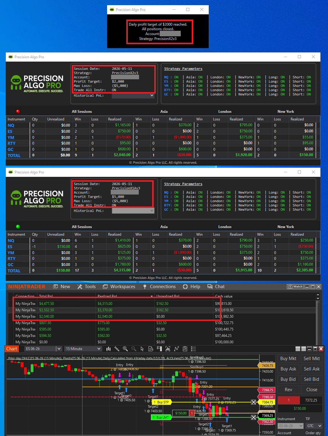This screenshot has width=328, height=436.
Task: Click GC instrument row in PrecisionX1Av3 window
Action: click(163, 265)
